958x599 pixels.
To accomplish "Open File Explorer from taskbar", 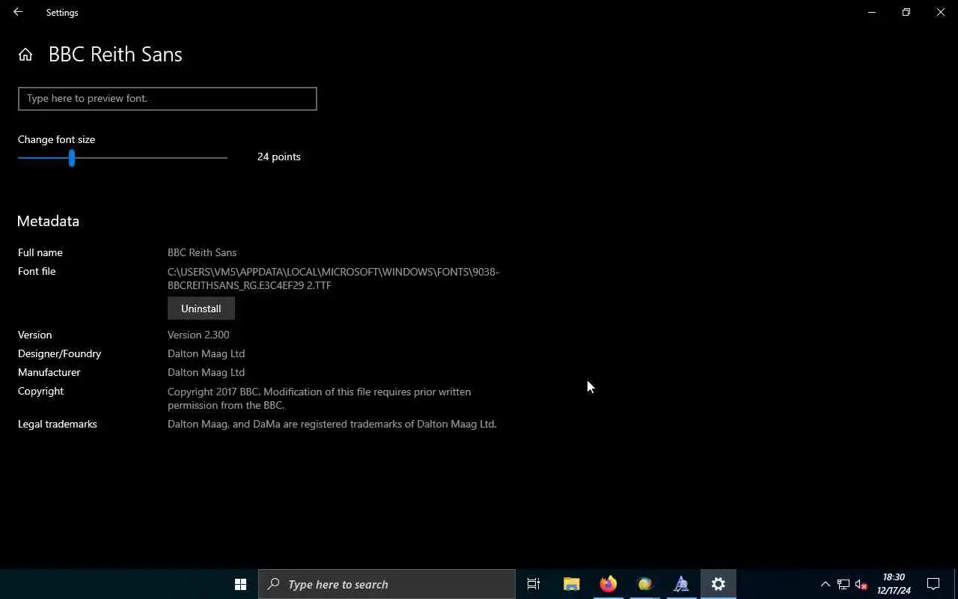I will [572, 584].
